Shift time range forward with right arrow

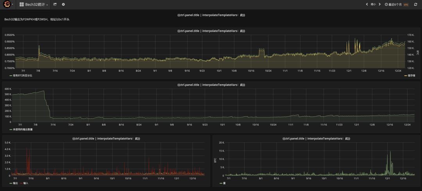pos(379,4)
